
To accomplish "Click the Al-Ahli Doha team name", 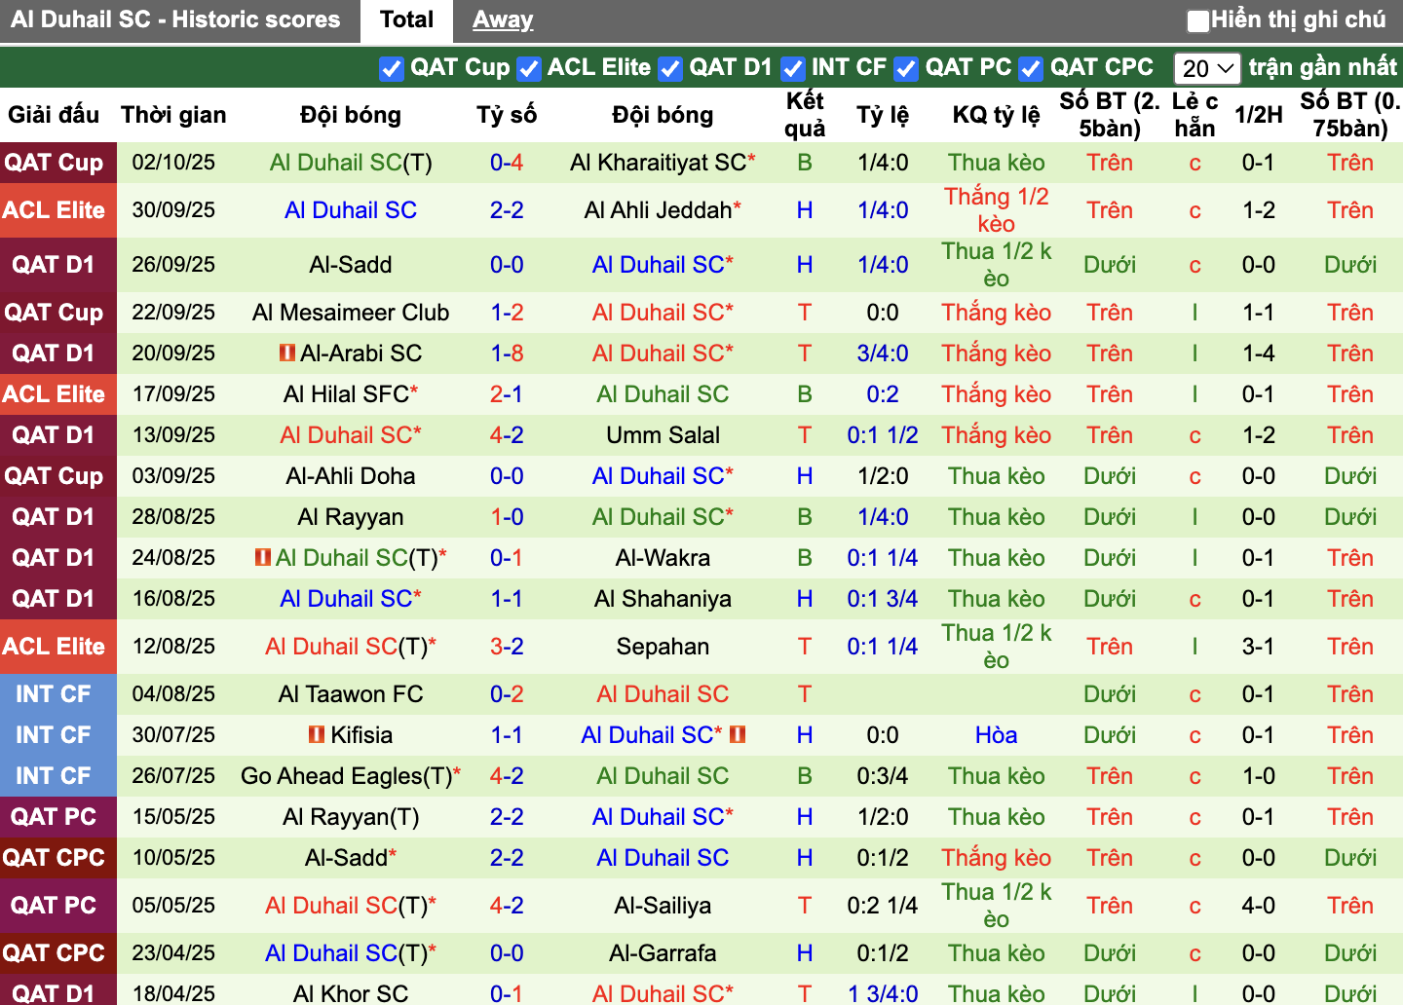I will 351,476.
